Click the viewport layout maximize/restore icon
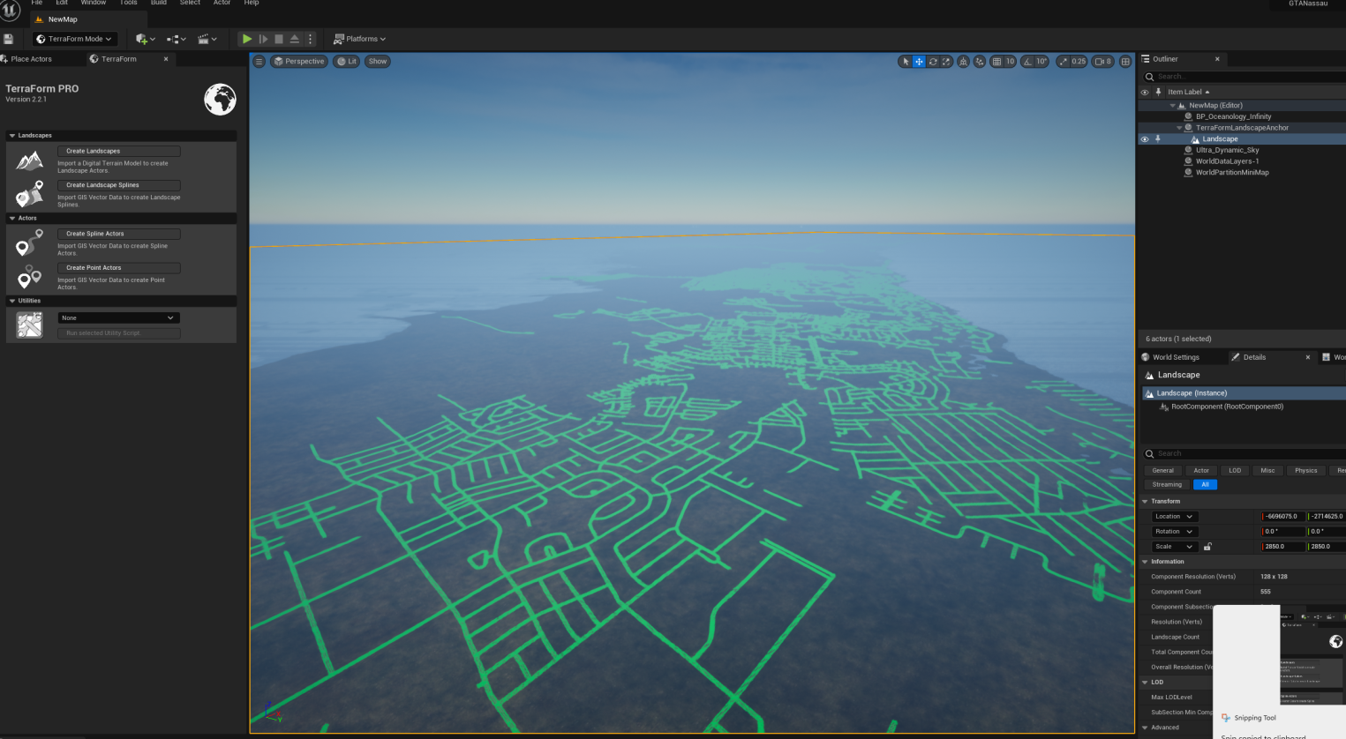The image size is (1346, 739). tap(1125, 62)
